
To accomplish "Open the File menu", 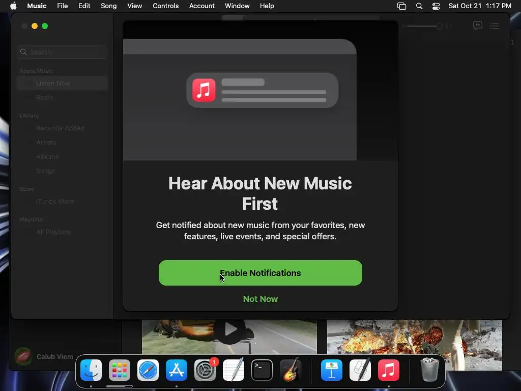I will coord(62,6).
